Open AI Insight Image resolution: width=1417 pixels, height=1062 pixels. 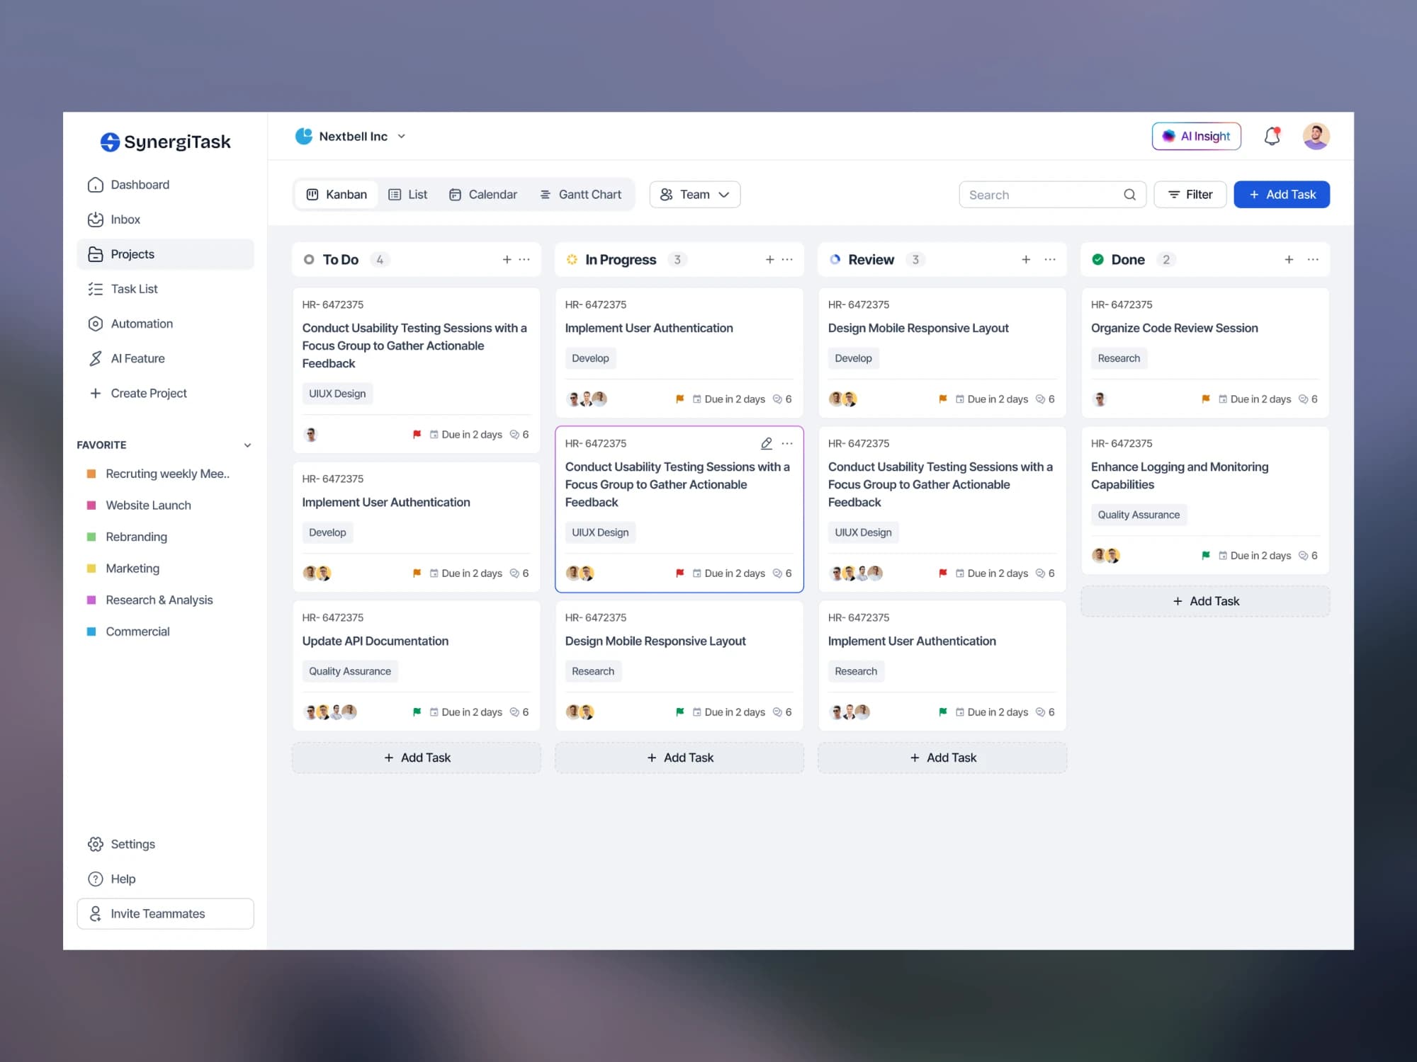1196,136
